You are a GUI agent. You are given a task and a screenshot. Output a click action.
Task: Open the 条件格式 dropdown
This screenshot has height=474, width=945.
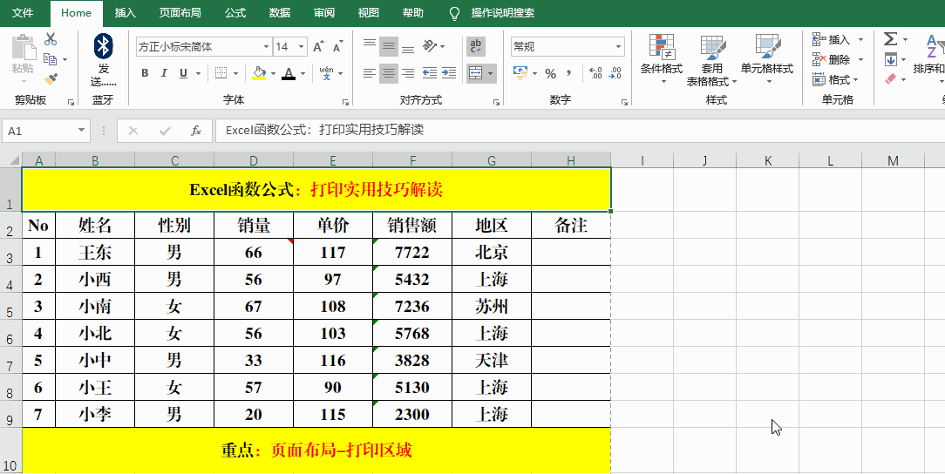pos(661,61)
